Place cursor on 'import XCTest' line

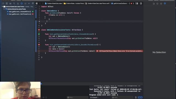click(x=47, y=7)
